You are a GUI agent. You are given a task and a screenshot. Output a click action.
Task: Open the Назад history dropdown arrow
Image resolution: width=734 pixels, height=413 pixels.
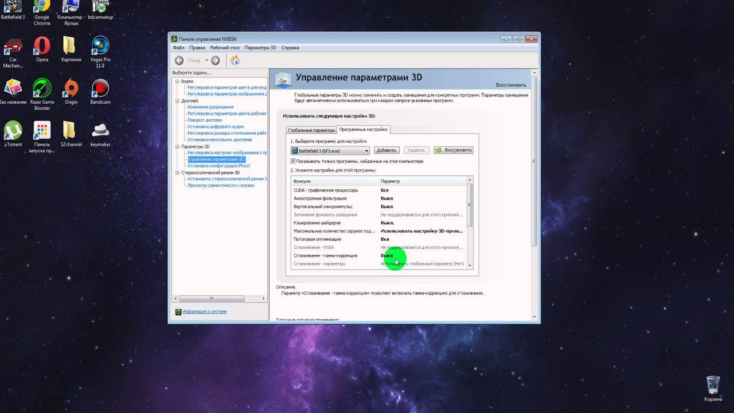(x=206, y=60)
